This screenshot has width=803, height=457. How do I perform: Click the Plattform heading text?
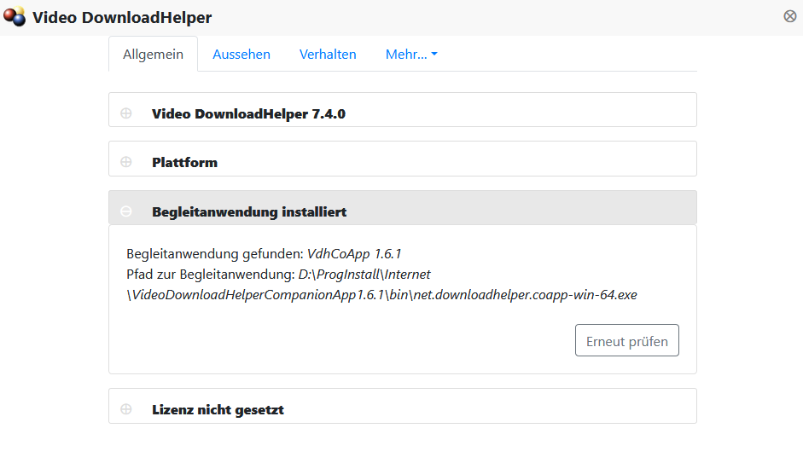(x=184, y=162)
